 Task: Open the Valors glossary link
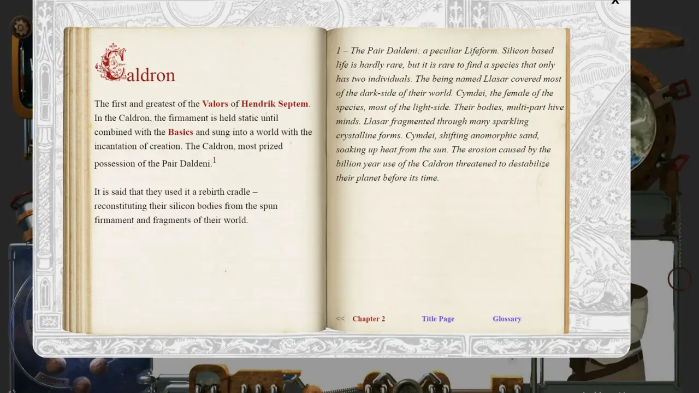(215, 104)
